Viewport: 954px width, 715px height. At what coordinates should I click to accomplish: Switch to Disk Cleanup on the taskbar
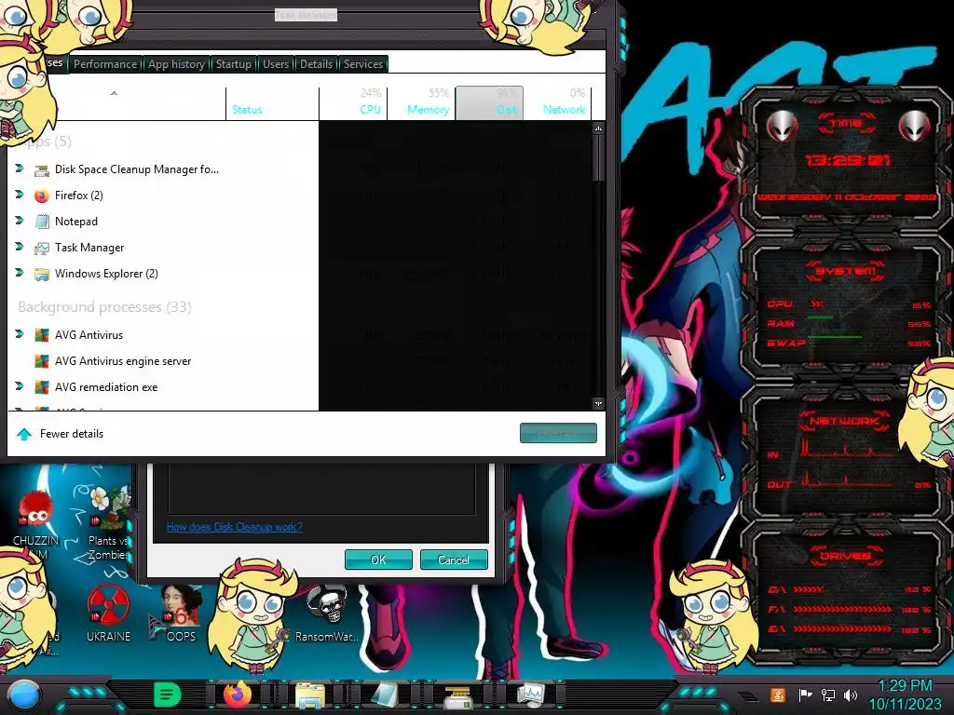pyautogui.click(x=457, y=696)
